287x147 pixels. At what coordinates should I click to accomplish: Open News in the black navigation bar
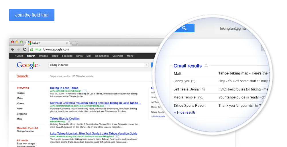click(79, 56)
